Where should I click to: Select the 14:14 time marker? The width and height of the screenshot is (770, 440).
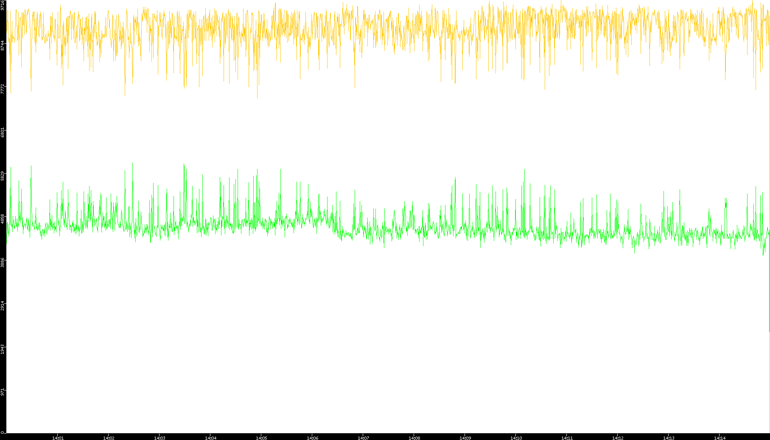[x=720, y=437]
